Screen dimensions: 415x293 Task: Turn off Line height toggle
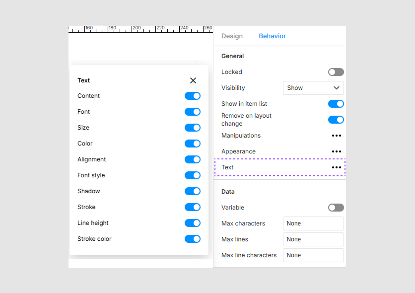pyautogui.click(x=193, y=223)
